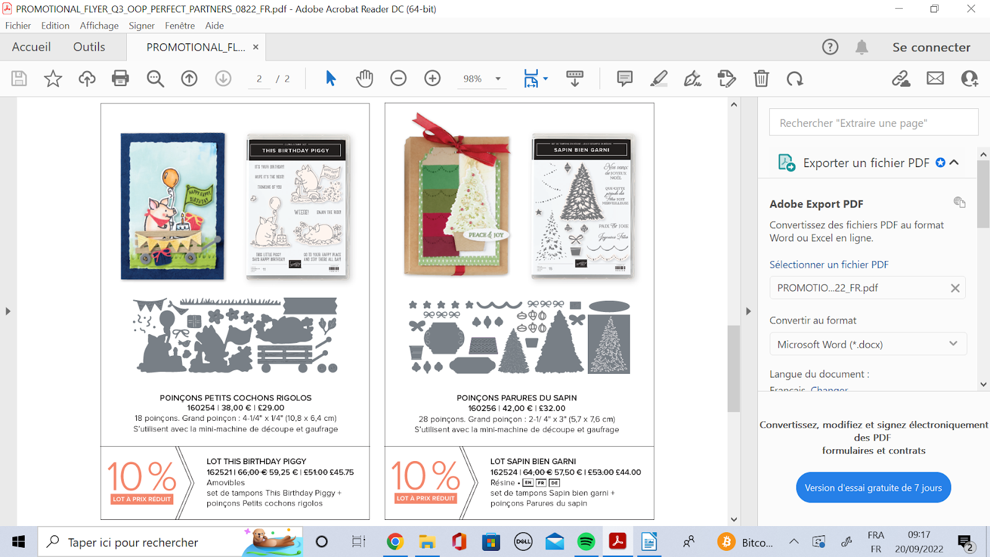Click Sélectionner un fichier PDF link

click(829, 264)
